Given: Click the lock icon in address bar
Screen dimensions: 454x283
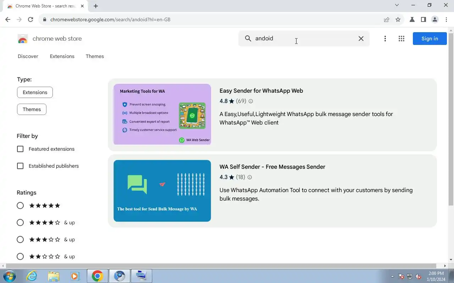Looking at the screenshot, I should click(x=45, y=19).
